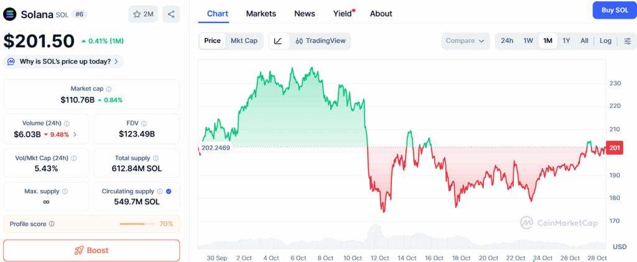Select the line chart icon
637x262 pixels.
pyautogui.click(x=278, y=41)
